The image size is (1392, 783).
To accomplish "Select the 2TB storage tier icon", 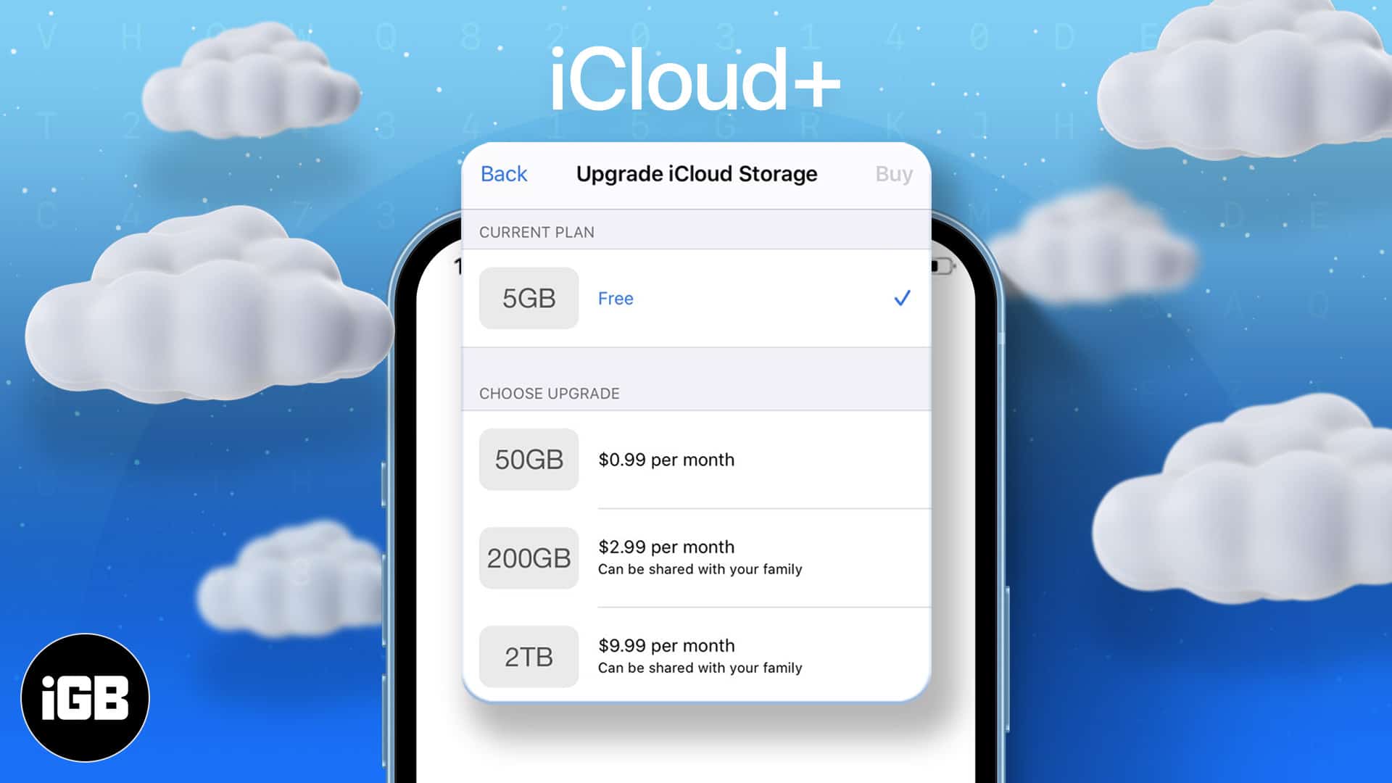I will pyautogui.click(x=529, y=655).
